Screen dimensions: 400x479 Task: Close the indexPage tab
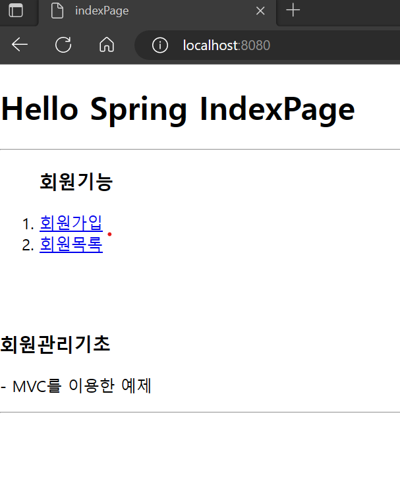(x=260, y=11)
